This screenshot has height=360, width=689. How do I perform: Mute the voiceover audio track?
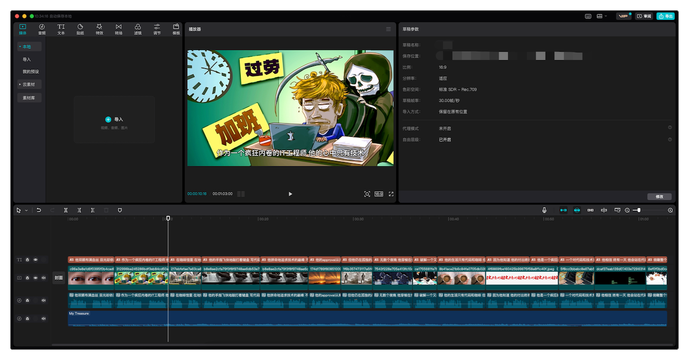[44, 300]
